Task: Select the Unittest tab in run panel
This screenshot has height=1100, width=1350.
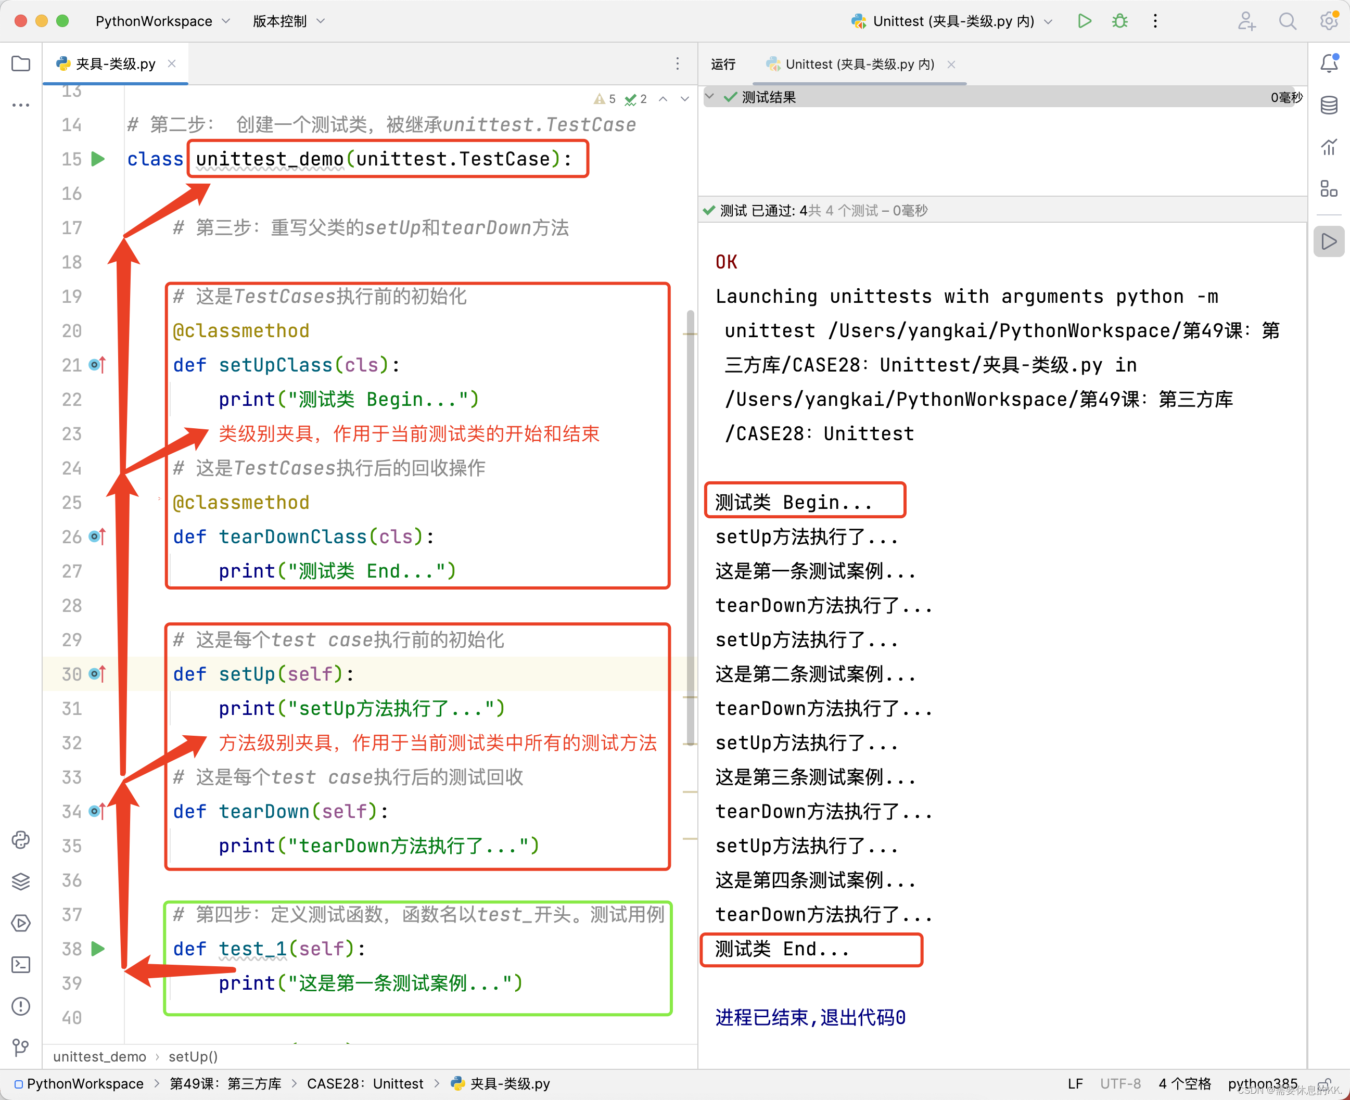Action: tap(857, 63)
